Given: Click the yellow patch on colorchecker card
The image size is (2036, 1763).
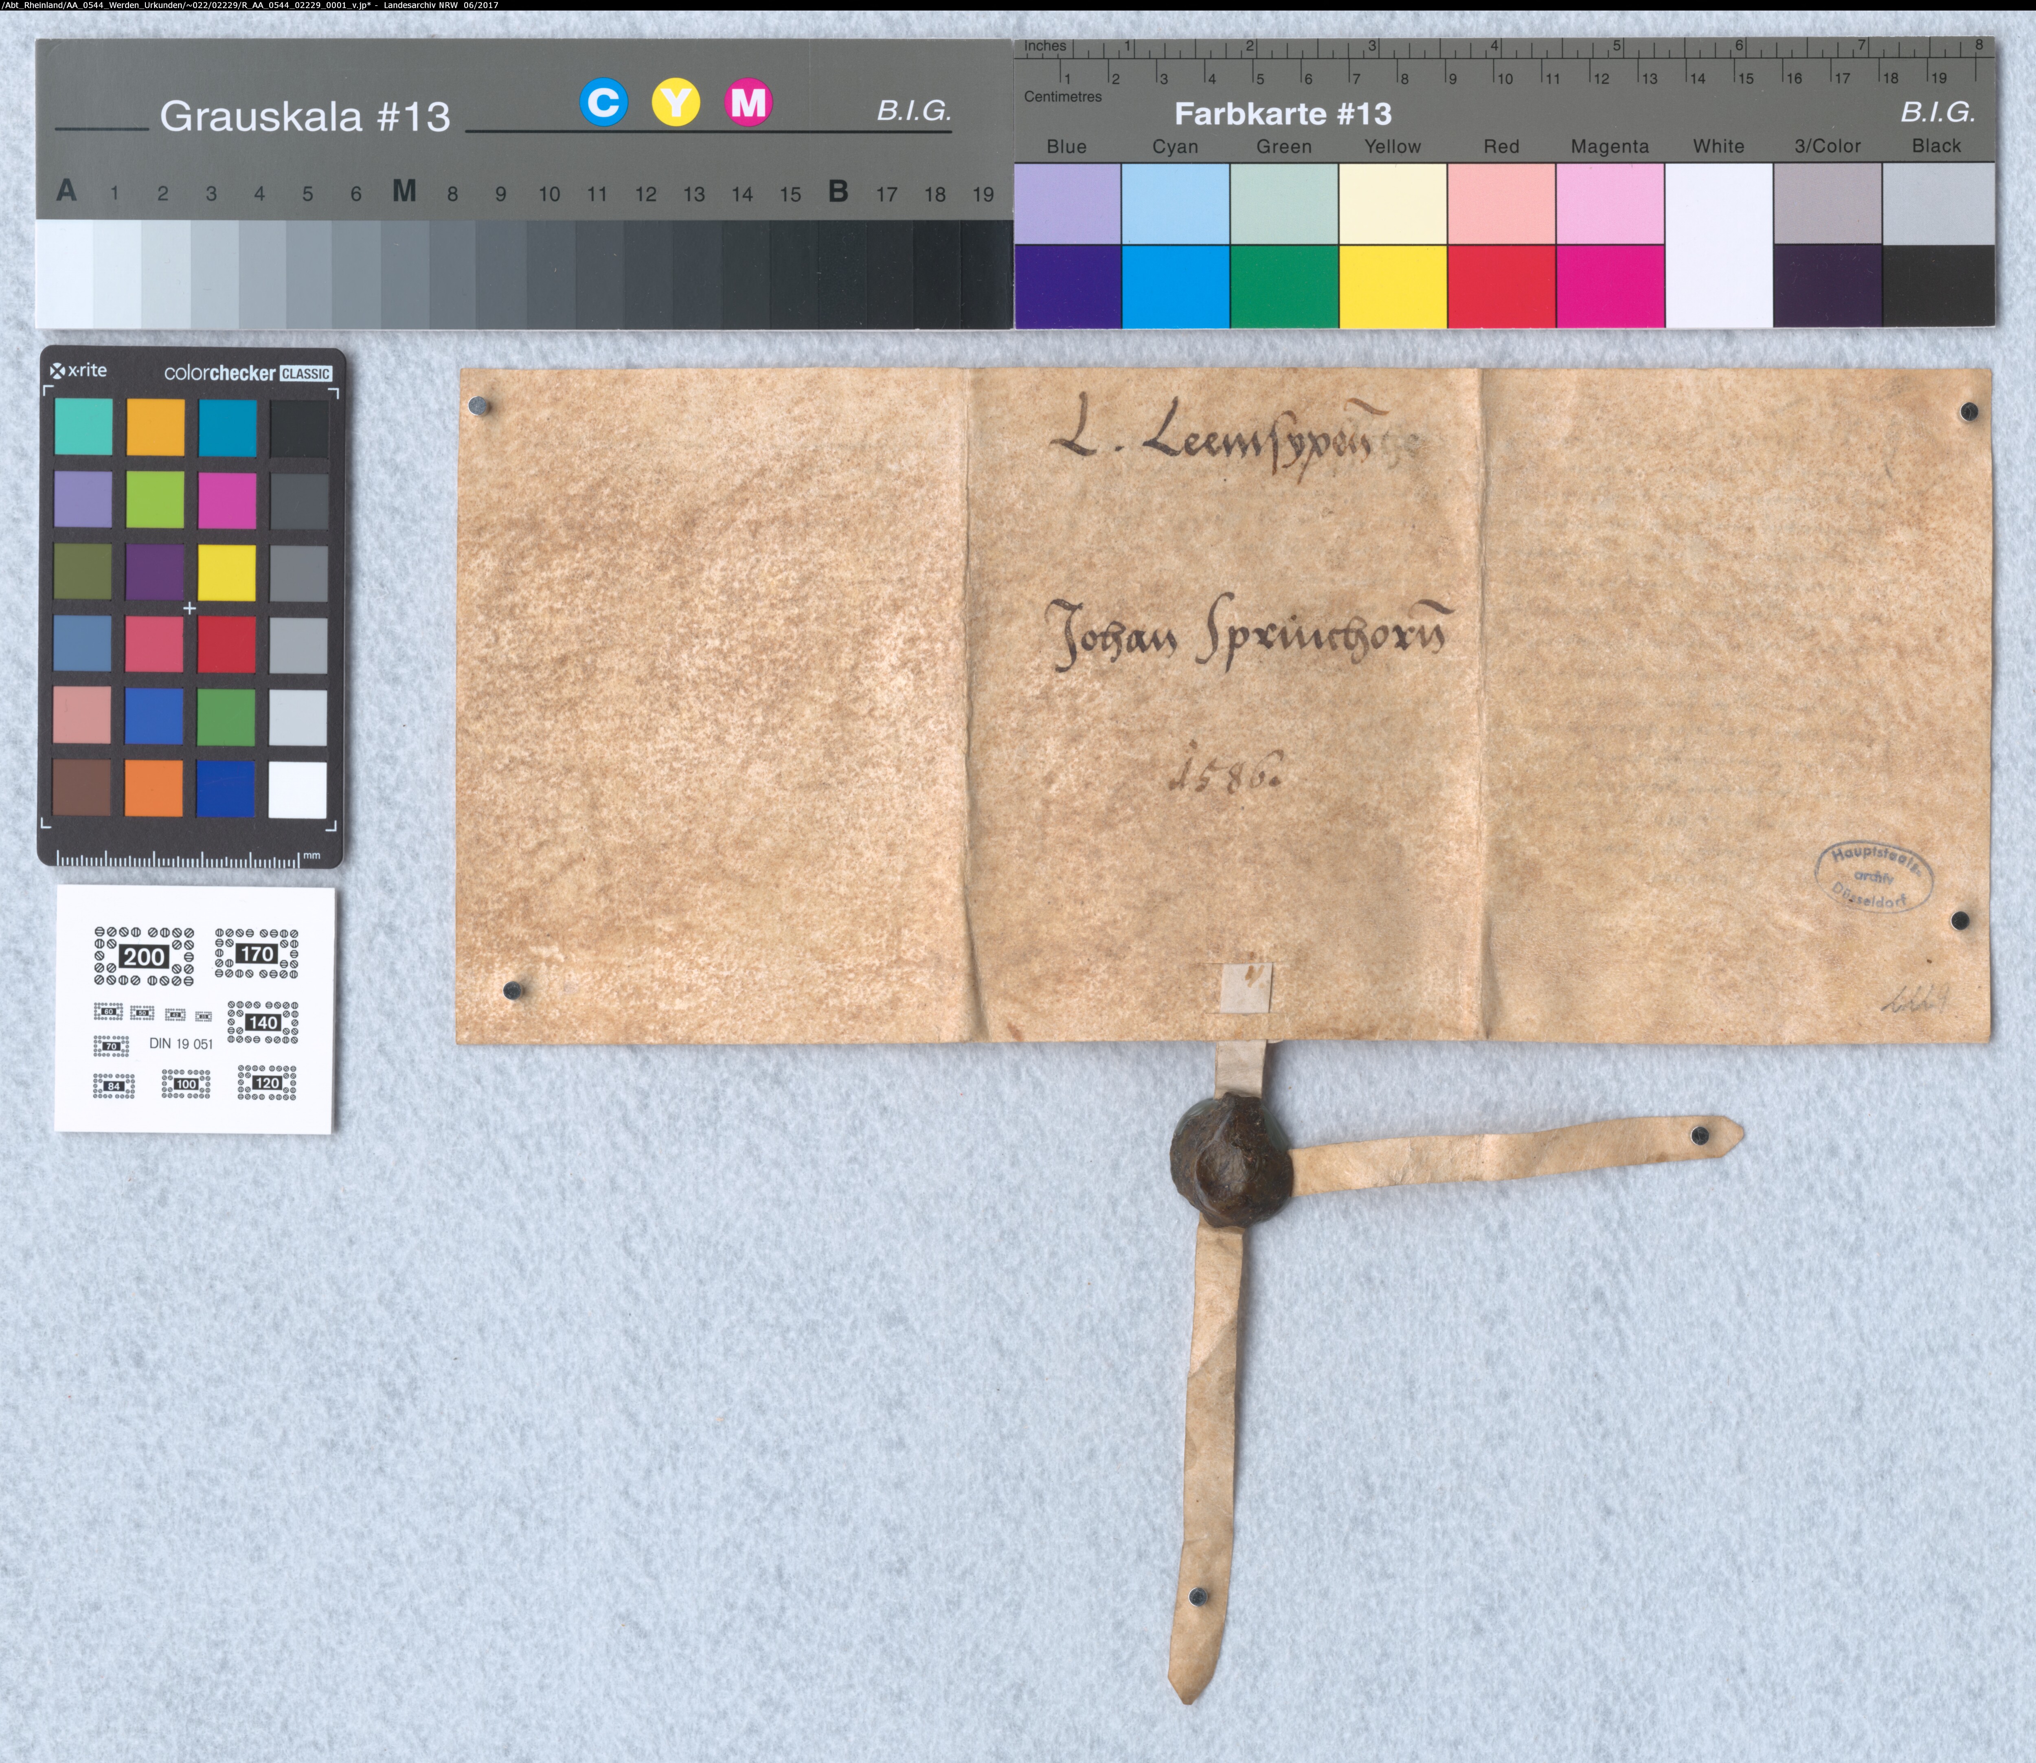Looking at the screenshot, I should pyautogui.click(x=227, y=573).
